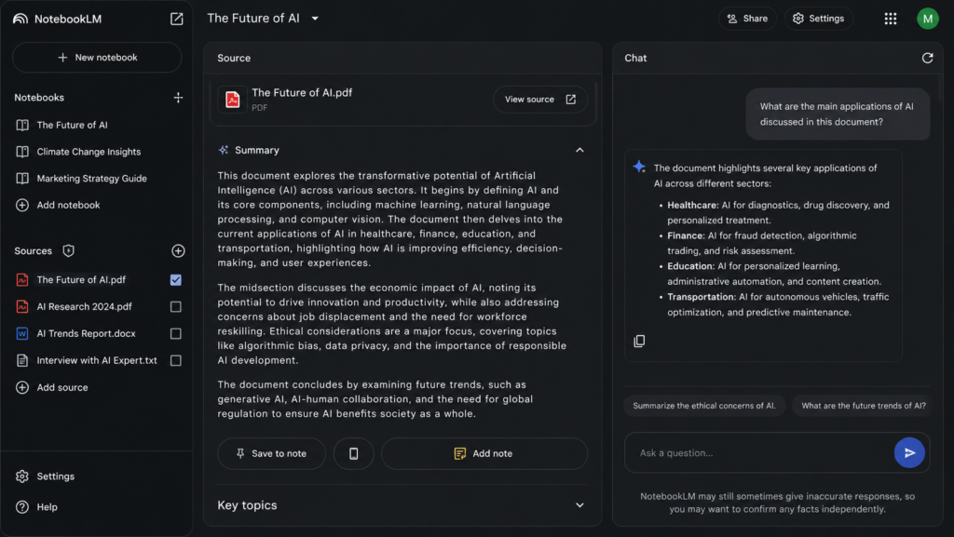Expand the Key topics section chevron
Image resolution: width=954 pixels, height=537 pixels.
(x=579, y=504)
